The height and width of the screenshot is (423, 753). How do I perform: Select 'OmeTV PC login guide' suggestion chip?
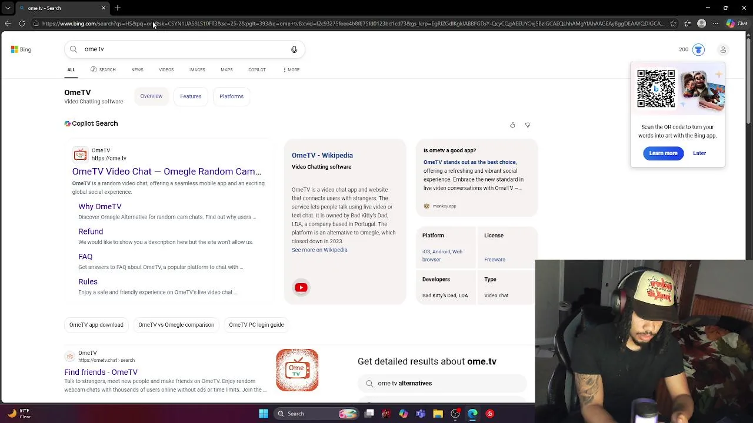256,325
